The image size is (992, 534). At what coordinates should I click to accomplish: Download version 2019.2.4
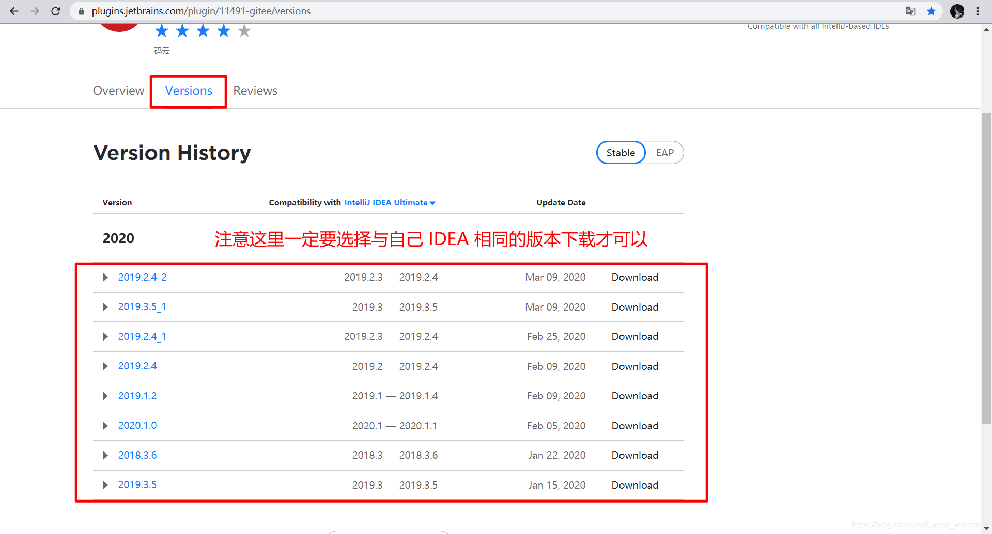click(635, 366)
